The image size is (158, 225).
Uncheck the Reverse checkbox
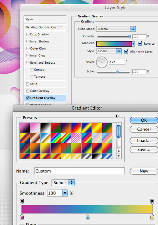140,44
